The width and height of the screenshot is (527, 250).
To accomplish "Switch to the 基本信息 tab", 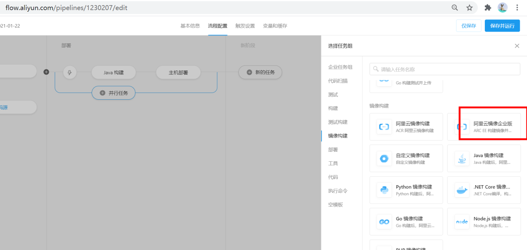I will coord(190,26).
